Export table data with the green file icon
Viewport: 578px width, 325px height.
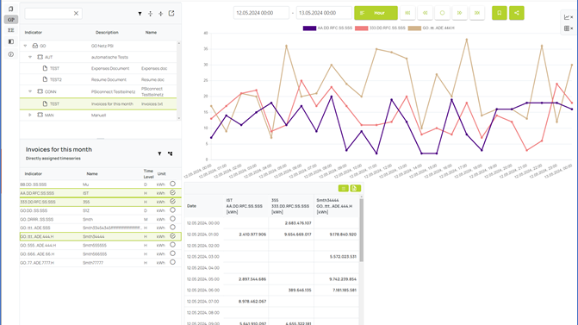click(x=355, y=189)
